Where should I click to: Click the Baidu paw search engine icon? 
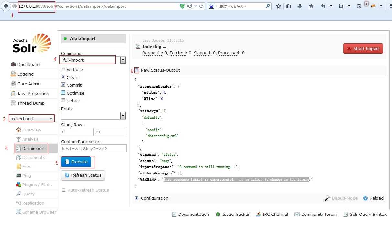211,6
